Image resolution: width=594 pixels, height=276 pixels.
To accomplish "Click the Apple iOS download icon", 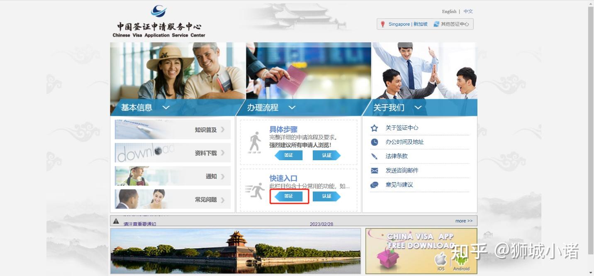I will click(441, 262).
